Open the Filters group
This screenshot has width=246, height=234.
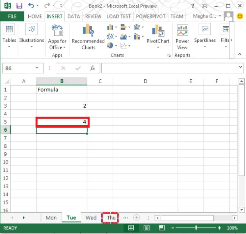(x=225, y=36)
